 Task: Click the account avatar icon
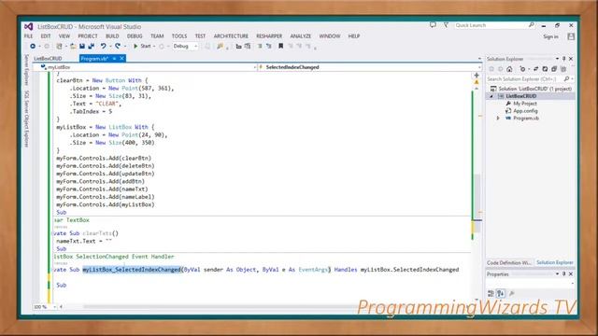coord(571,36)
